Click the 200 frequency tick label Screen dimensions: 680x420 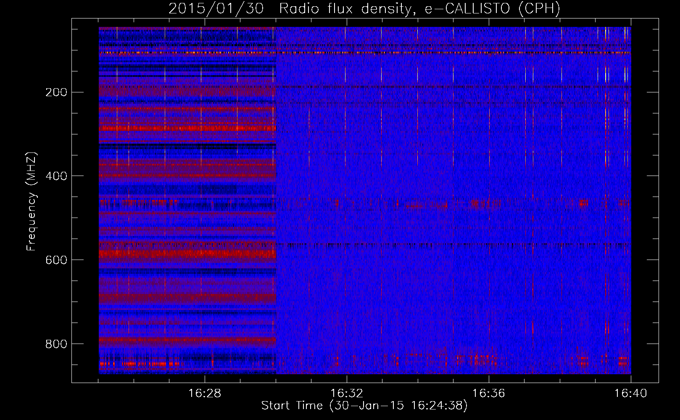pyautogui.click(x=56, y=92)
